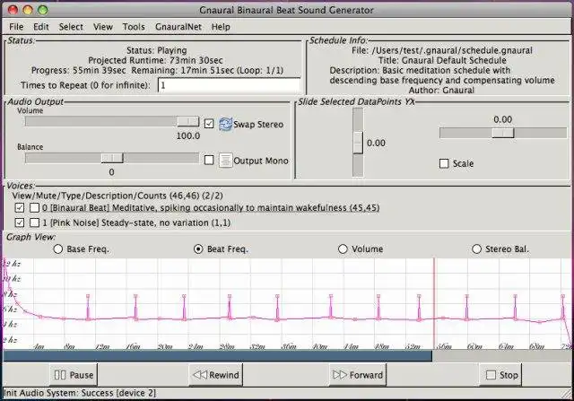574x401 pixels.
Task: Click the Balance slider handle
Action: click(x=112, y=158)
